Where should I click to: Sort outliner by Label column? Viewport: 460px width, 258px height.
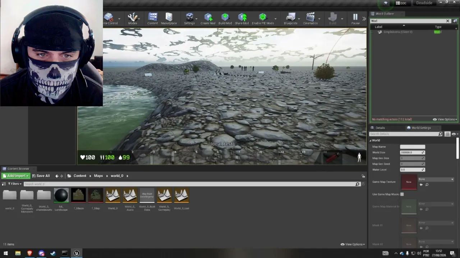point(378,27)
